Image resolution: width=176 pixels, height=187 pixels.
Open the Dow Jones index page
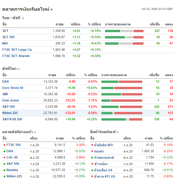tap(10, 100)
